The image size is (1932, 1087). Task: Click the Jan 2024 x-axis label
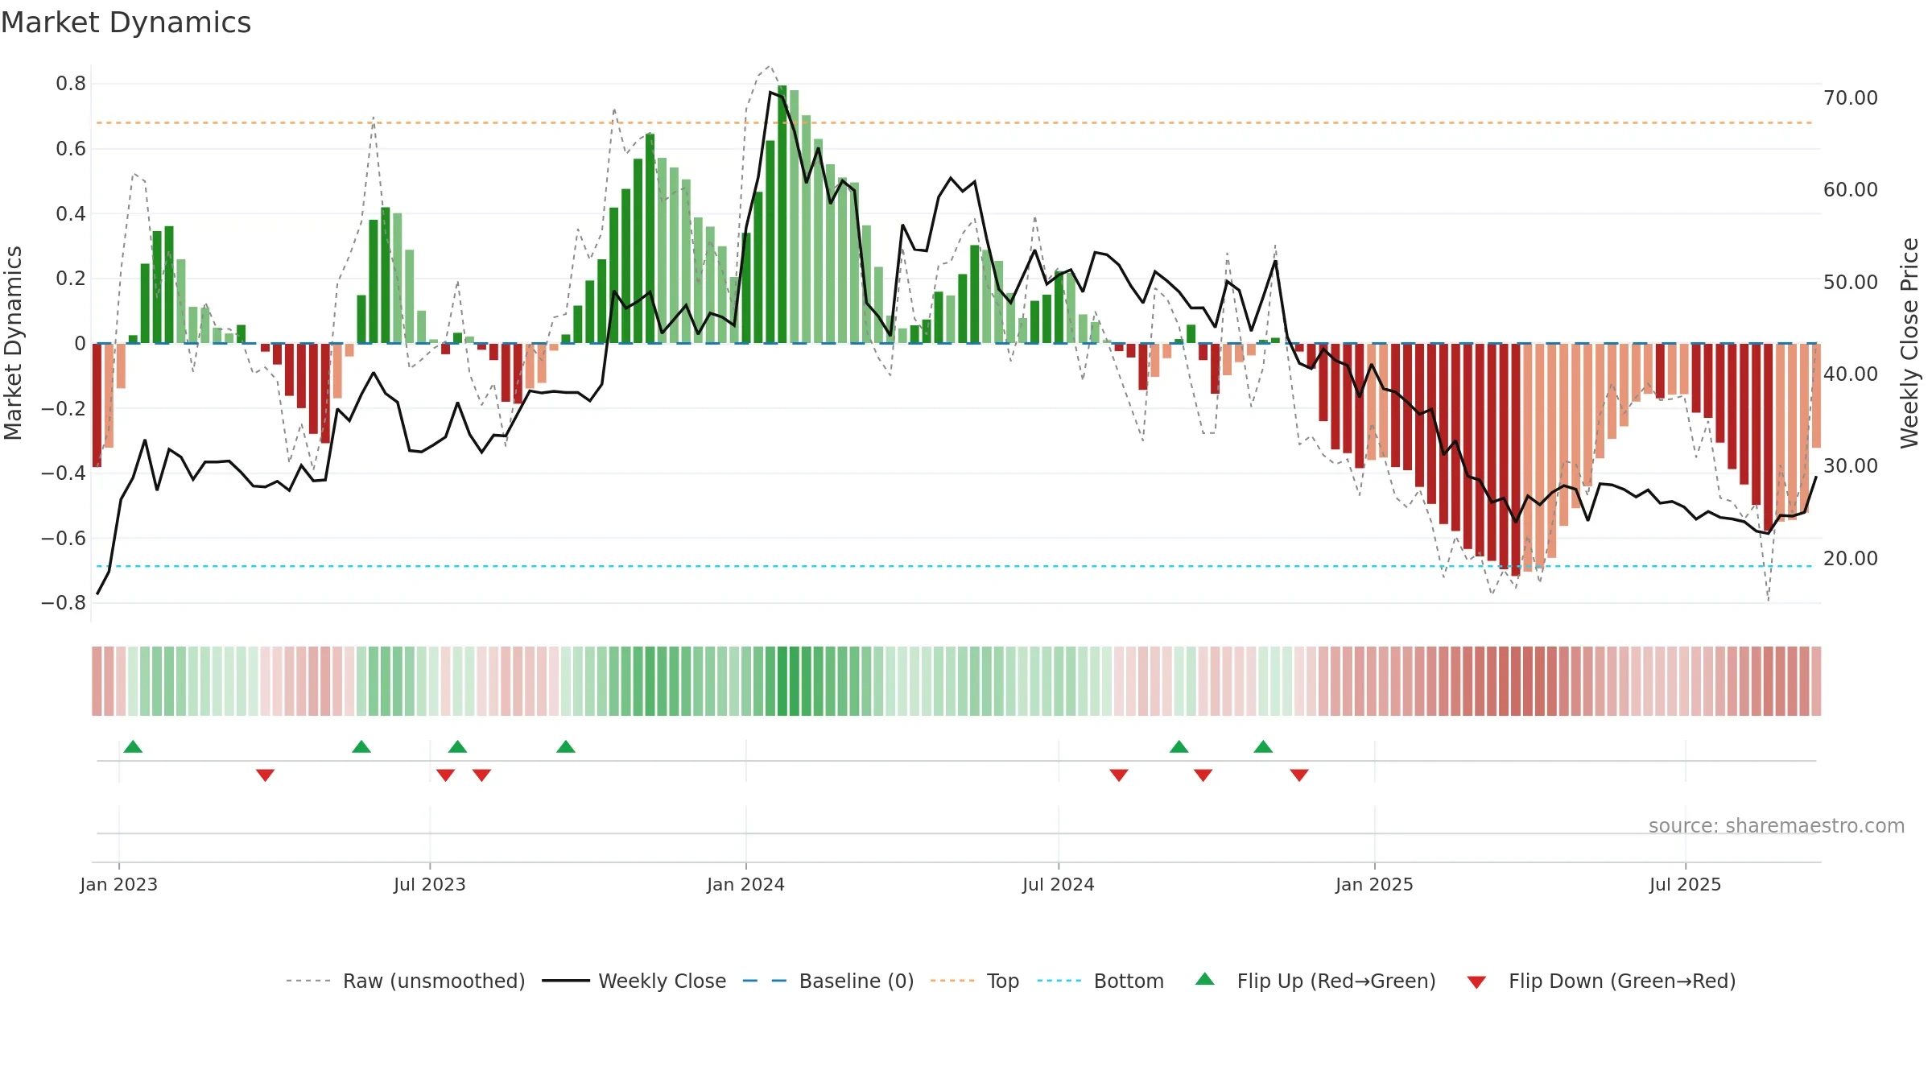tap(746, 884)
